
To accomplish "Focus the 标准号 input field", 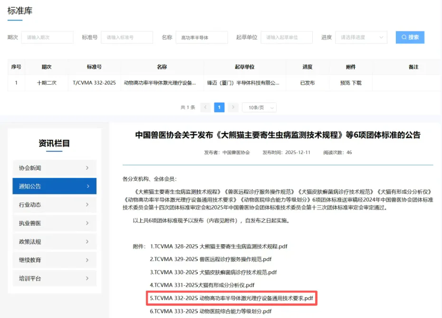I will 127,37.
